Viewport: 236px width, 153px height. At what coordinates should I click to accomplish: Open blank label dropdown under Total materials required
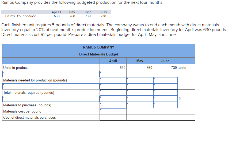51,99
